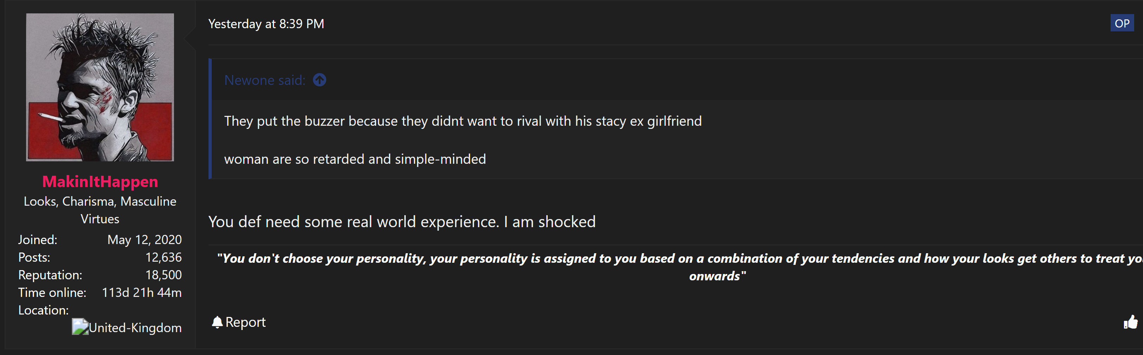Screen dimensions: 1143x355
Task: Click the Yesterday at 8:39 PM timestamp
Action: coord(266,24)
